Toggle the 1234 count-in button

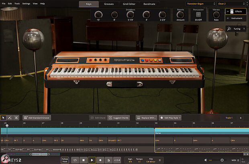pyautogui.click(x=117, y=160)
